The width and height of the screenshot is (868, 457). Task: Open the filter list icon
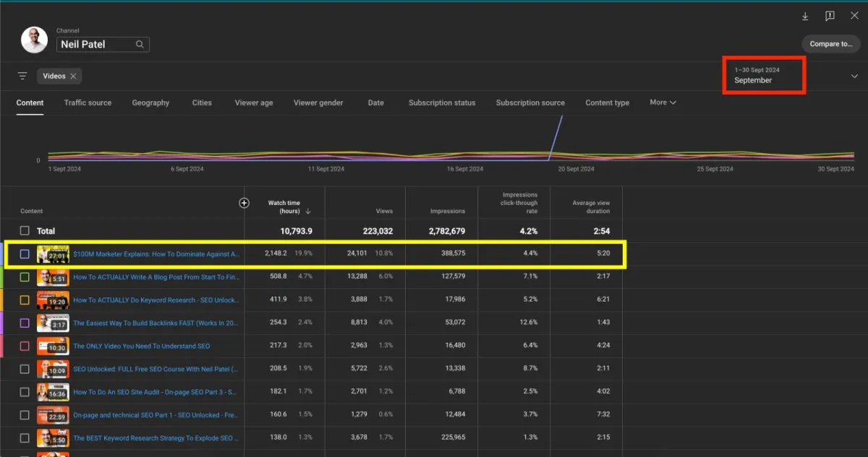click(x=22, y=76)
